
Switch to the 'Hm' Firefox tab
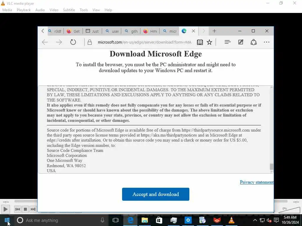pos(150,31)
